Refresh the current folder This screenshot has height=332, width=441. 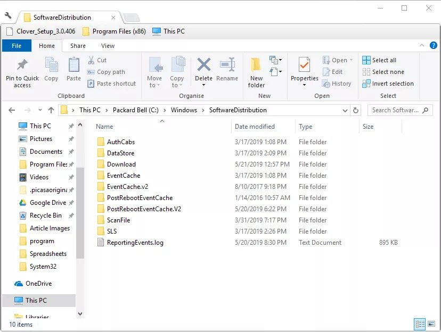(356, 110)
